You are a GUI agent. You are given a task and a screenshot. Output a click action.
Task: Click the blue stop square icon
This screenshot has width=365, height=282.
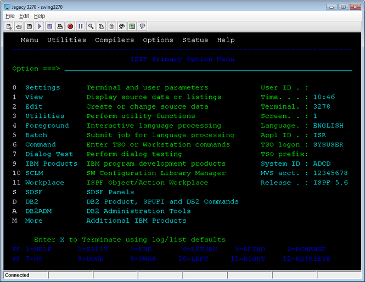[x=50, y=26]
